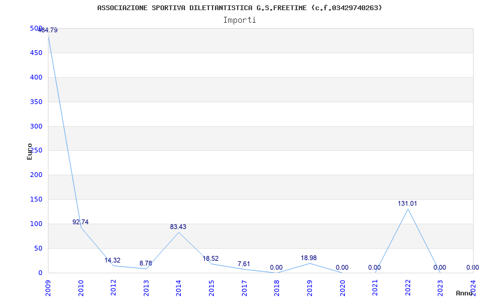479x299 pixels.
Task: Select the 2023 year axis label
Action: [440, 288]
